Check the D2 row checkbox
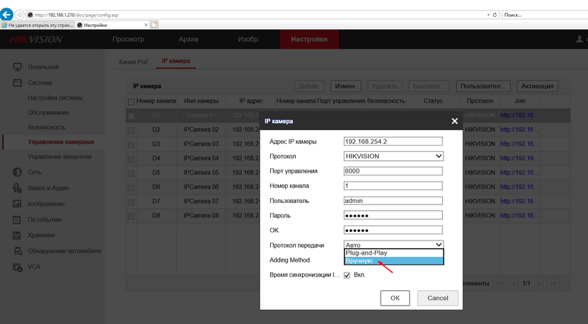Viewport: 588px width, 324px height. [x=131, y=130]
